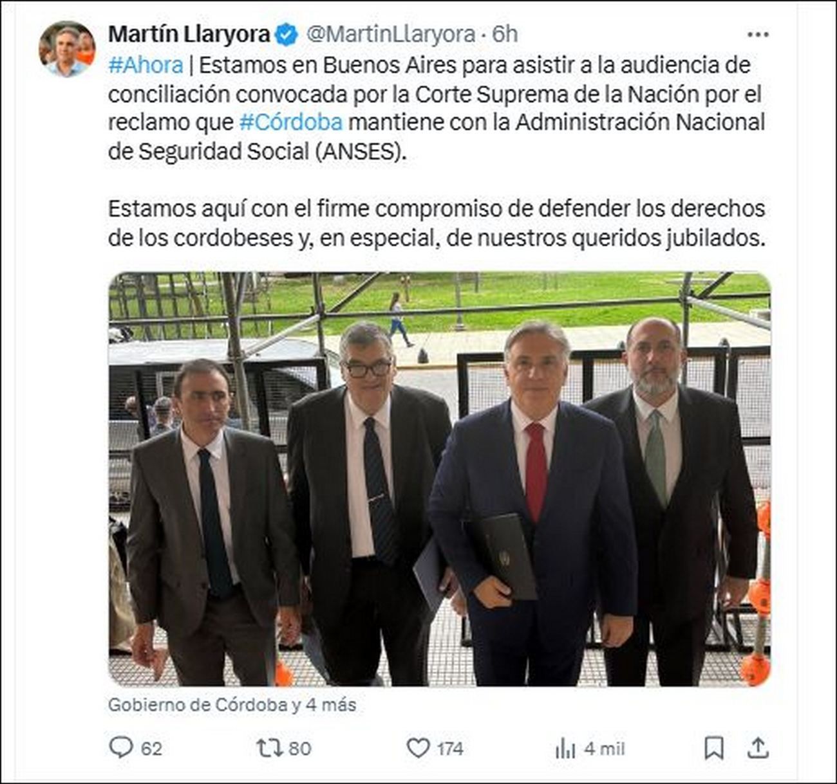Like the tweet with the heart icon

point(418,747)
